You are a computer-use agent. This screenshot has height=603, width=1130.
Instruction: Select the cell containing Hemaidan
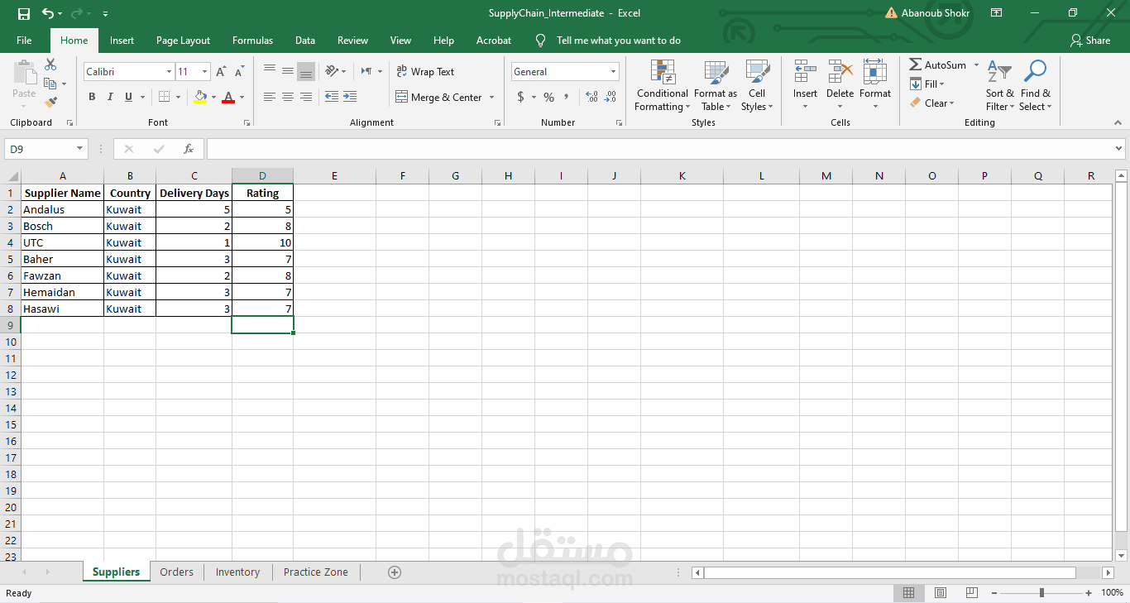[x=63, y=292]
